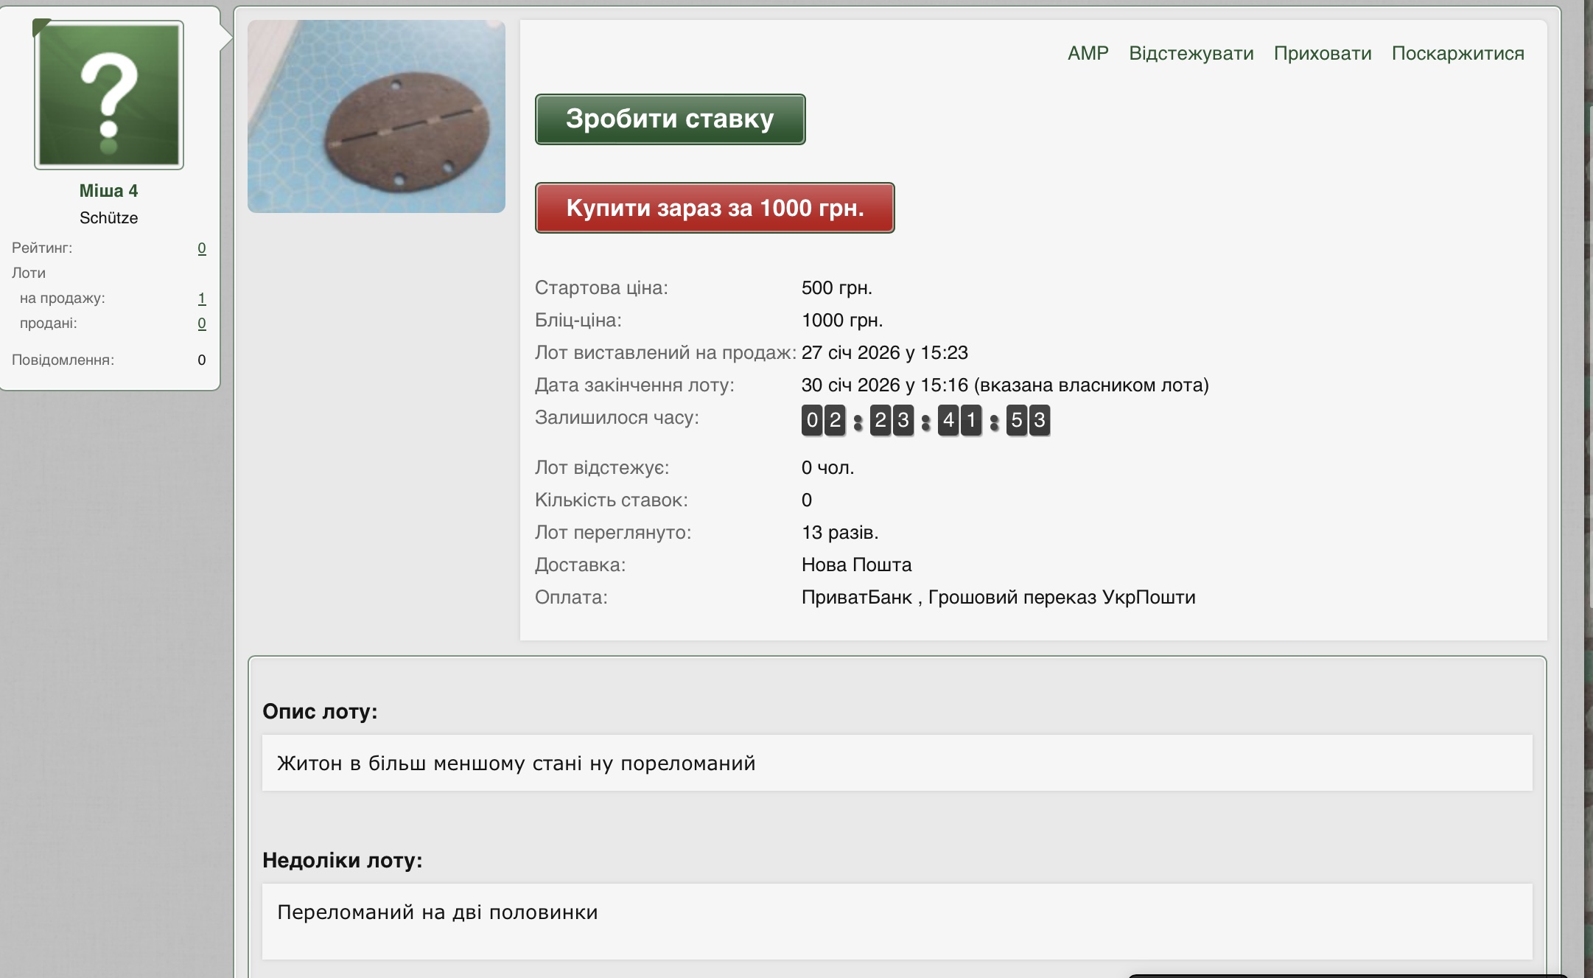The width and height of the screenshot is (1593, 978).
Task: Click the Поскаржитися link
Action: click(x=1457, y=54)
